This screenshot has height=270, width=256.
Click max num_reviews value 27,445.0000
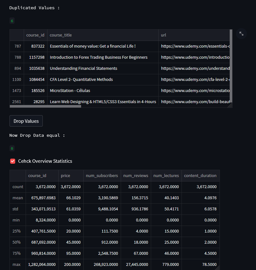coord(136,265)
